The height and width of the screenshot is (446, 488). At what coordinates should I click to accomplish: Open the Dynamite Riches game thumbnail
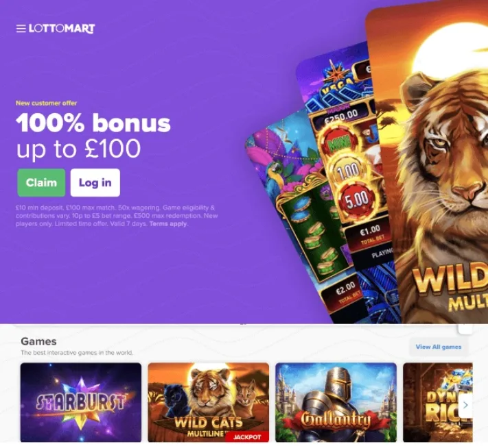pos(438,402)
